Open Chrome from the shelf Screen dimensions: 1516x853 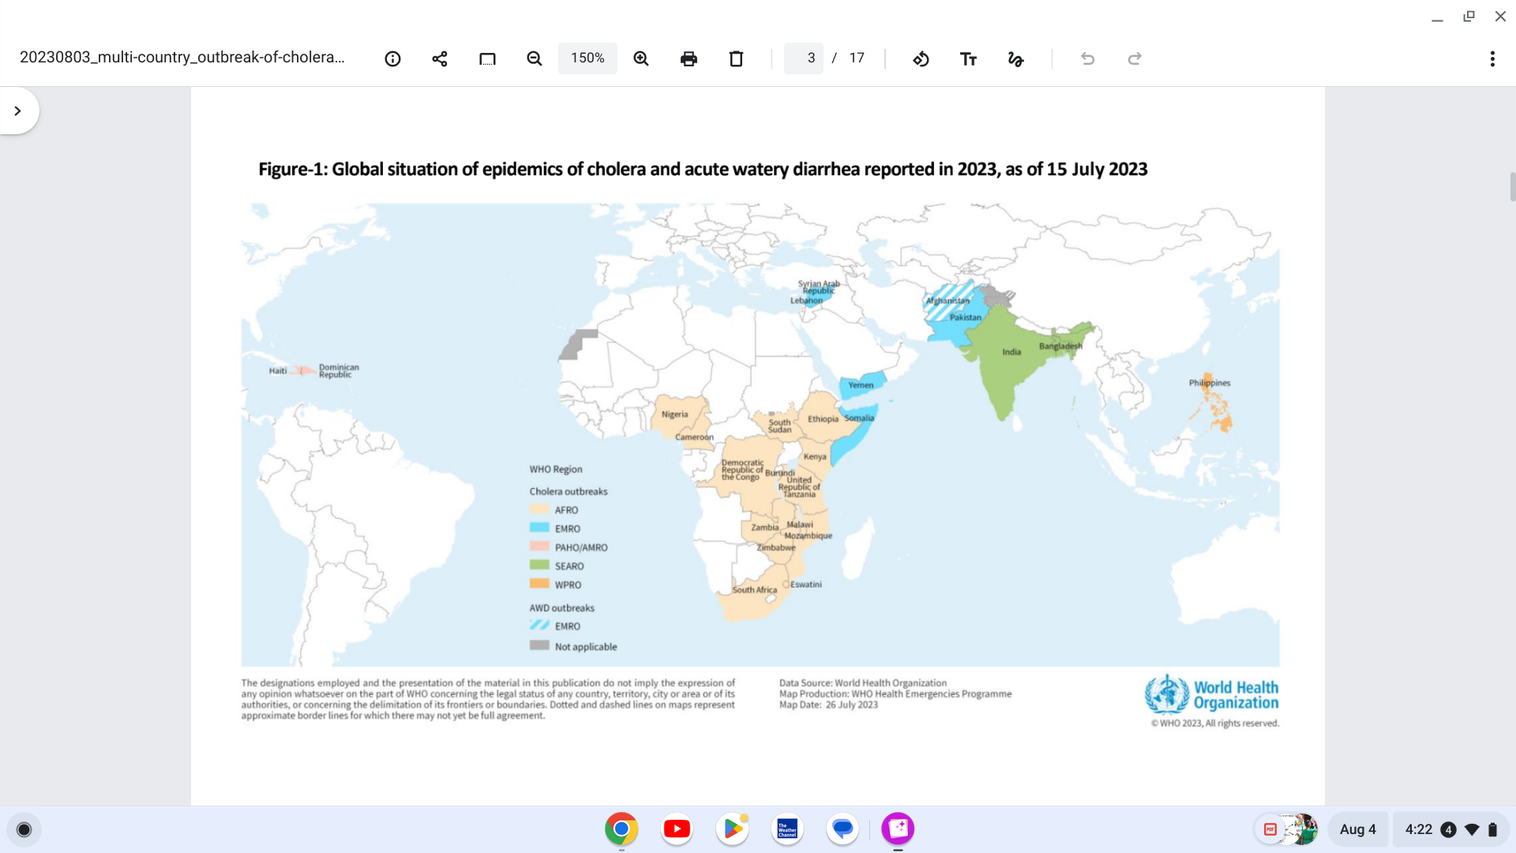621,829
